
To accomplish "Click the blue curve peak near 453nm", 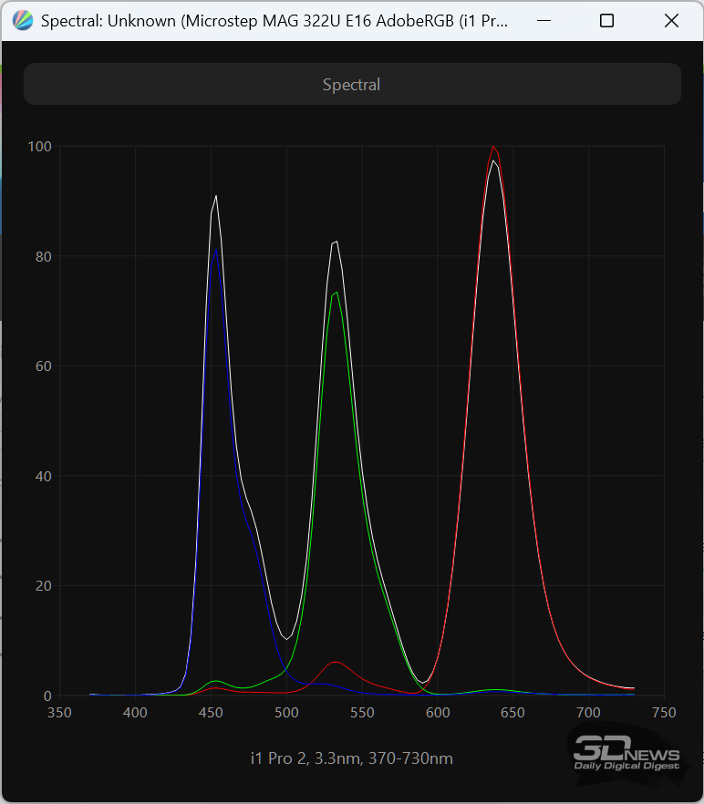I will [216, 249].
